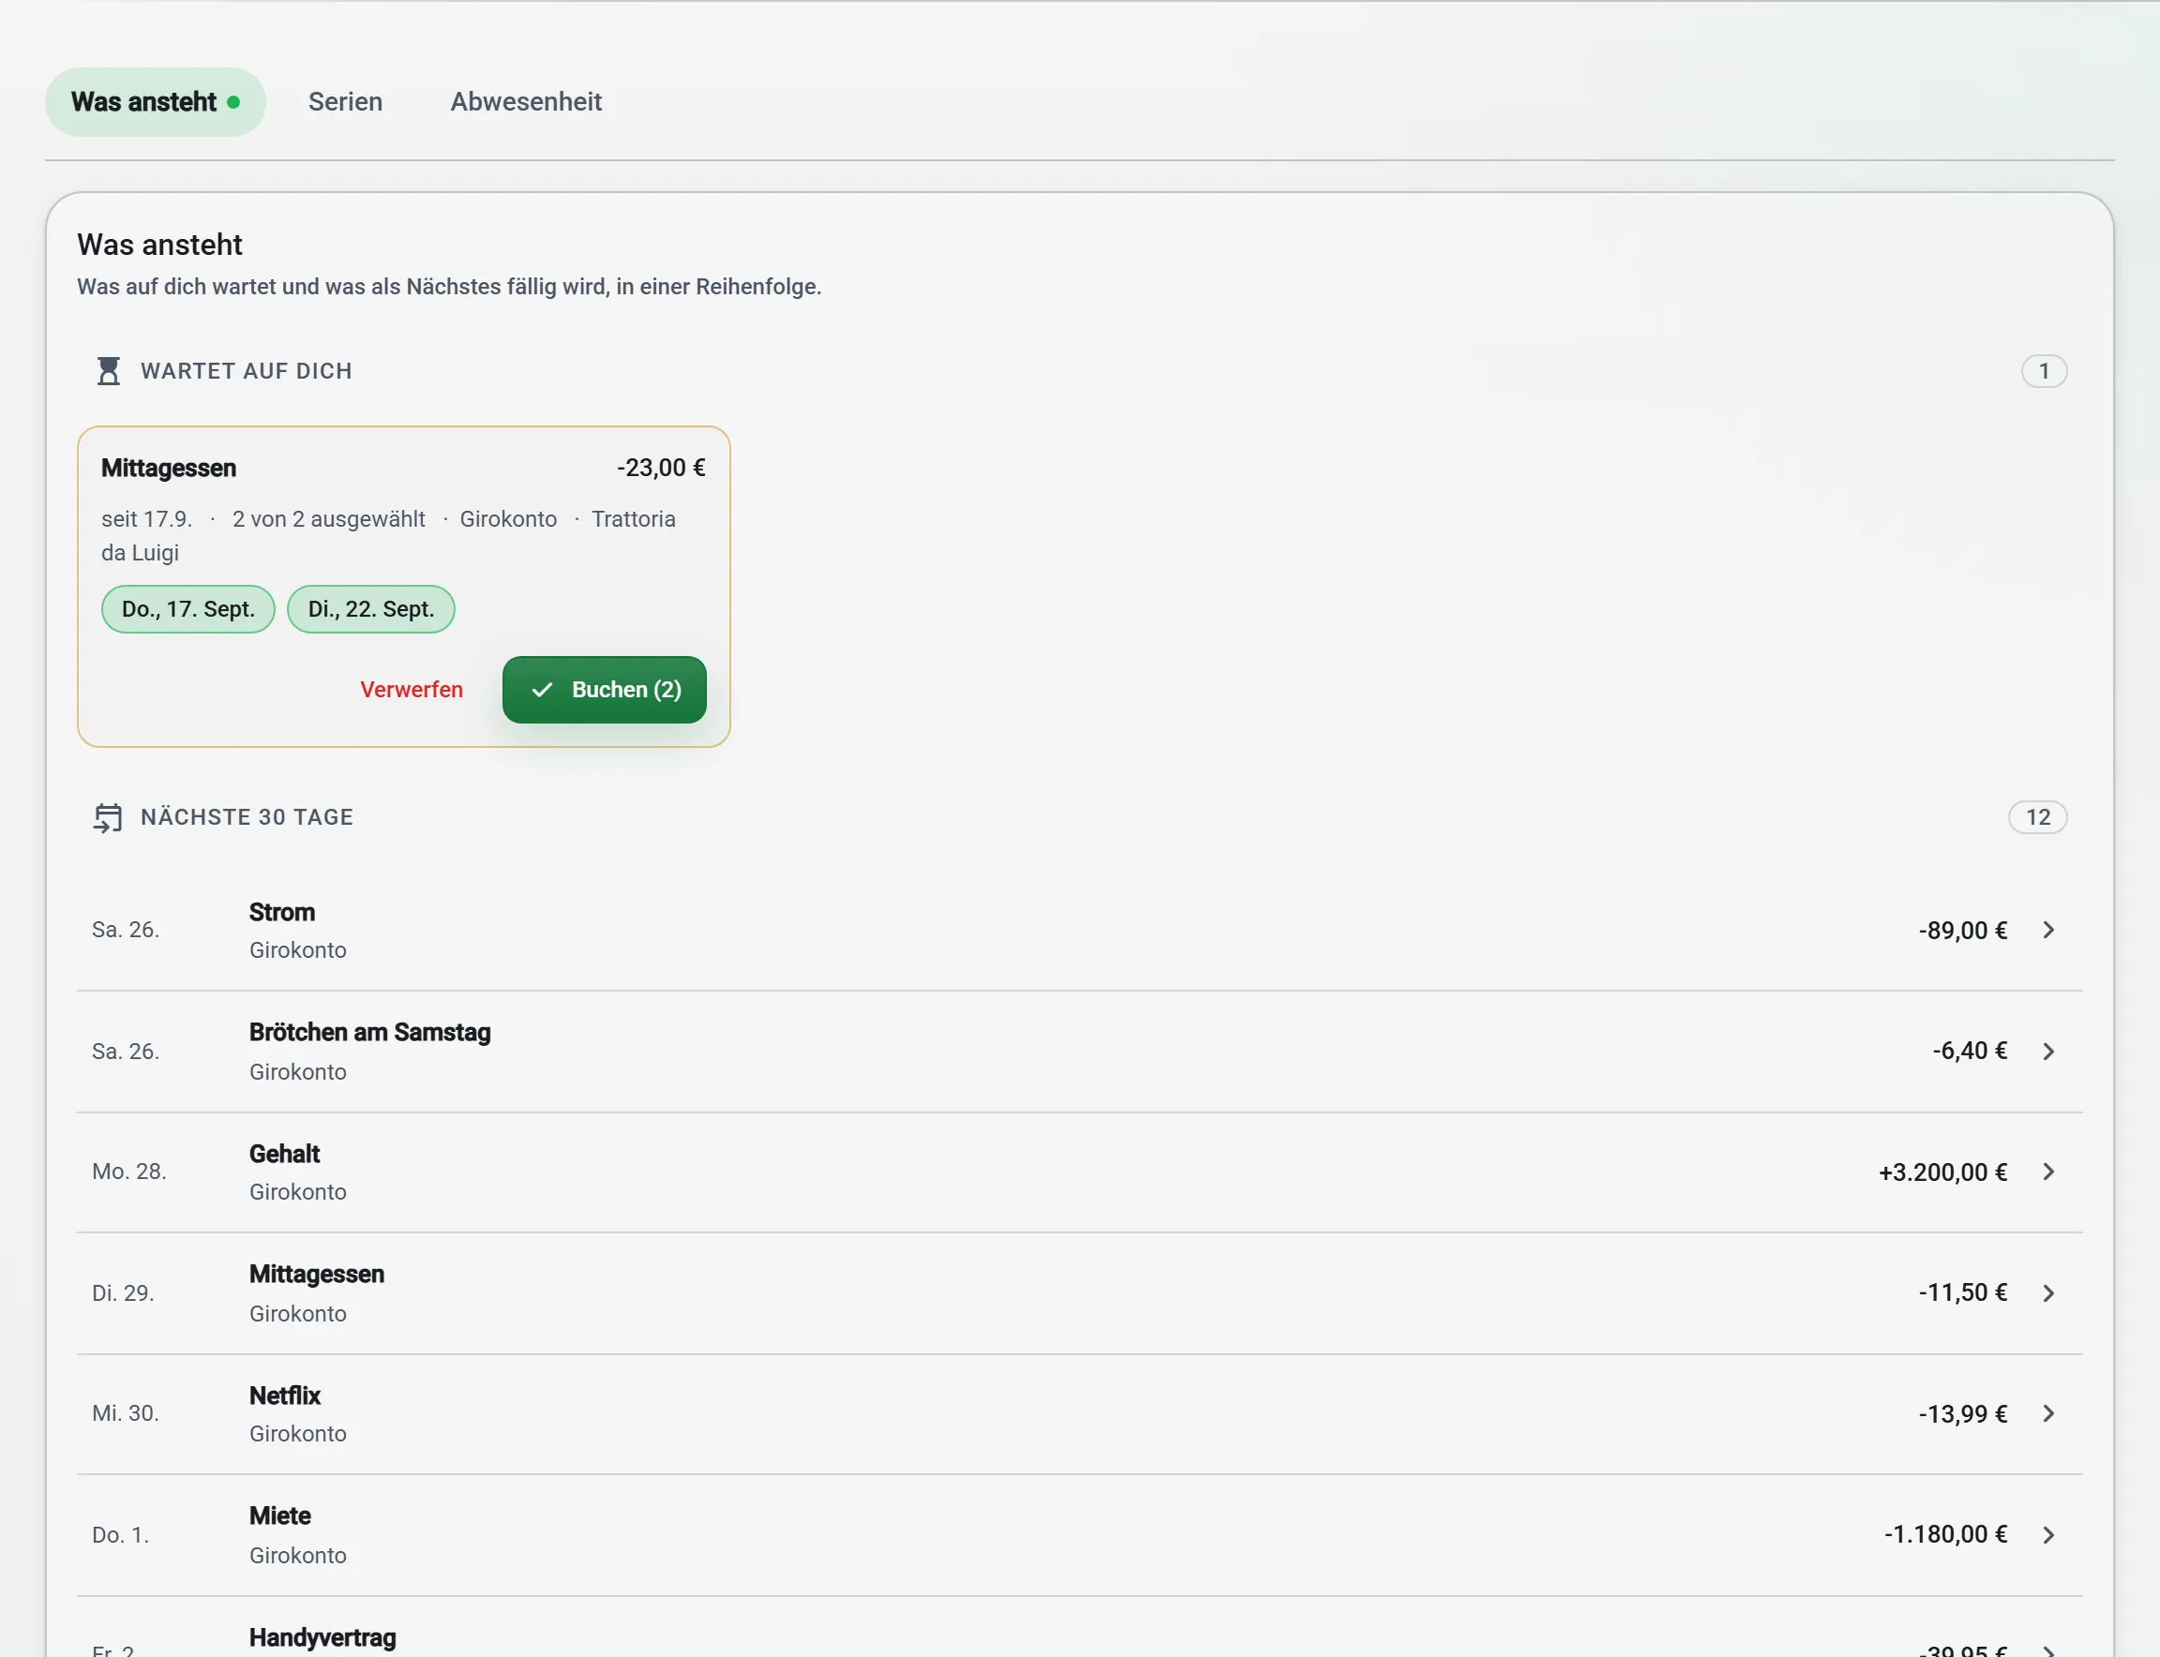Click the waiting count badge showing 1
The height and width of the screenshot is (1657, 2160).
(x=2044, y=371)
